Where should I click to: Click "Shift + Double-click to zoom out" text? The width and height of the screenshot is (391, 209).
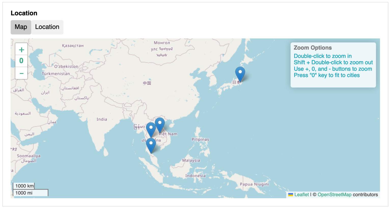(x=333, y=62)
